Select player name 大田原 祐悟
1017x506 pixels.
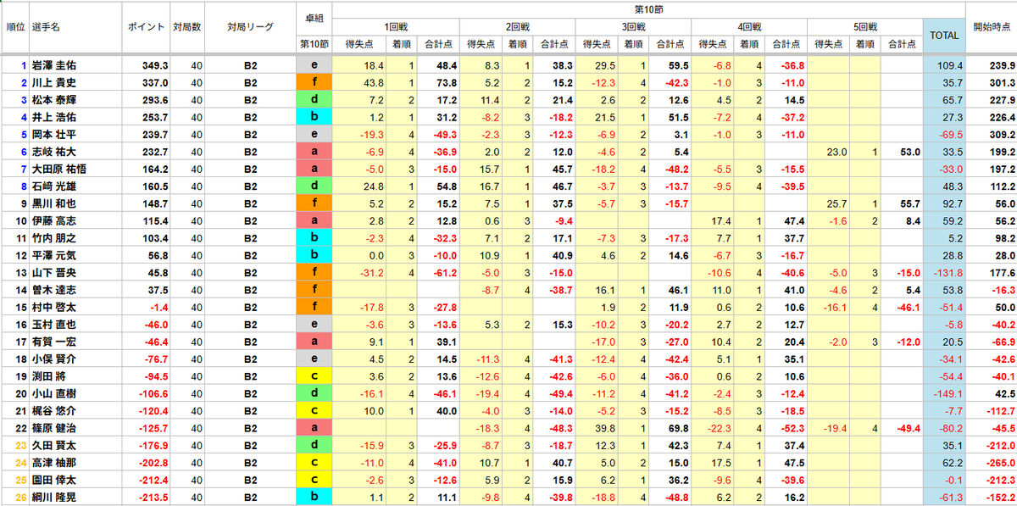click(58, 169)
